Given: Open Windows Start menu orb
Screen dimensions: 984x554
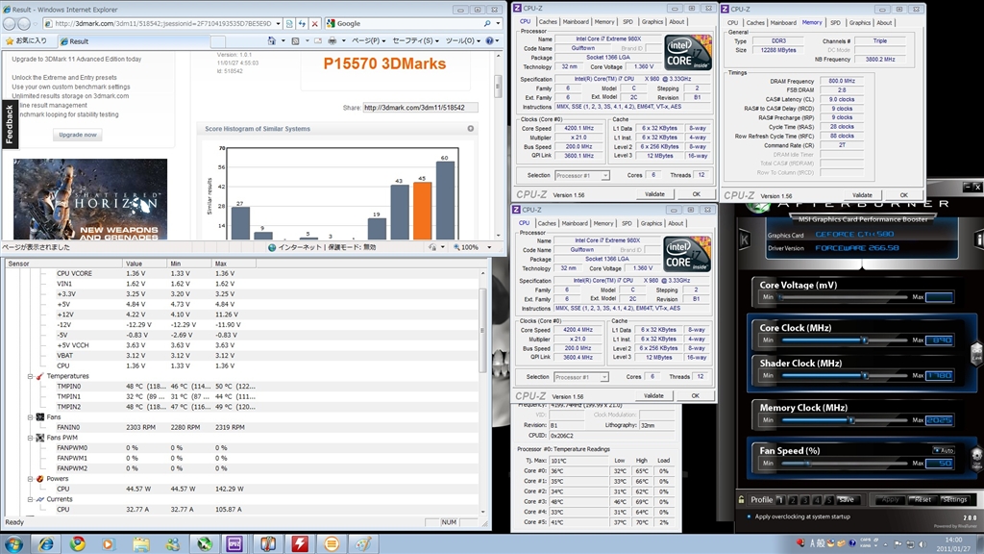Looking at the screenshot, I should (x=14, y=543).
